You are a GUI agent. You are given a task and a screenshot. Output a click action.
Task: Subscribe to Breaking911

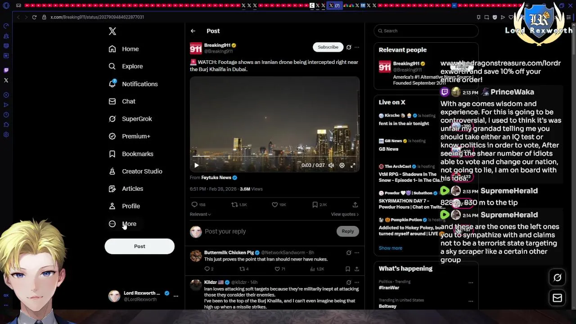coord(328,47)
